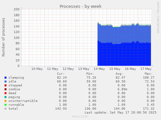The height and width of the screenshot is (120, 161).
Task: Click the '10 May' x-axis label
Action: click(37, 69)
